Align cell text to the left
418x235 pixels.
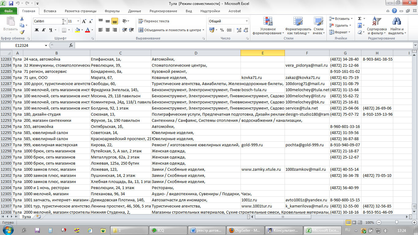click(x=101, y=30)
